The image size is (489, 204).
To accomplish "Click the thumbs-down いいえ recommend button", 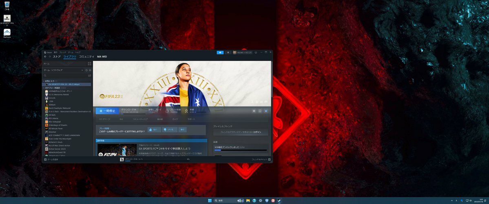I will click(170, 130).
